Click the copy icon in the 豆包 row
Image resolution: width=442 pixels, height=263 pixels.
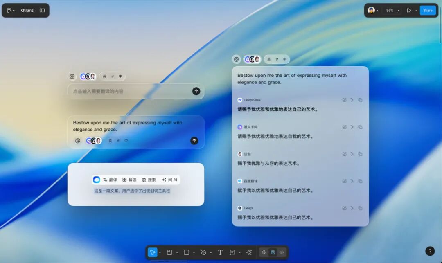pyautogui.click(x=360, y=154)
